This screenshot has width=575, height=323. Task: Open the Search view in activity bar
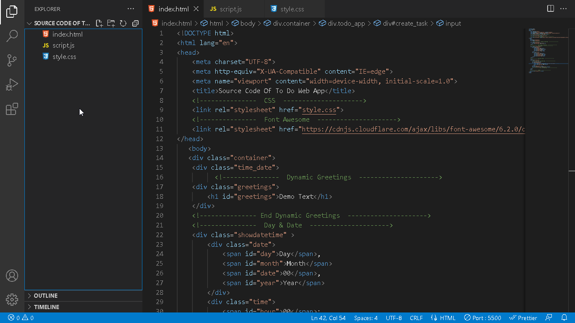12,36
